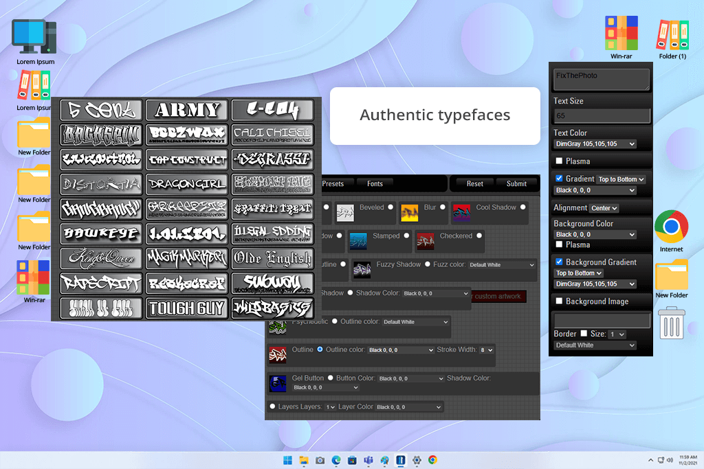Check the Border checkbox

584,333
